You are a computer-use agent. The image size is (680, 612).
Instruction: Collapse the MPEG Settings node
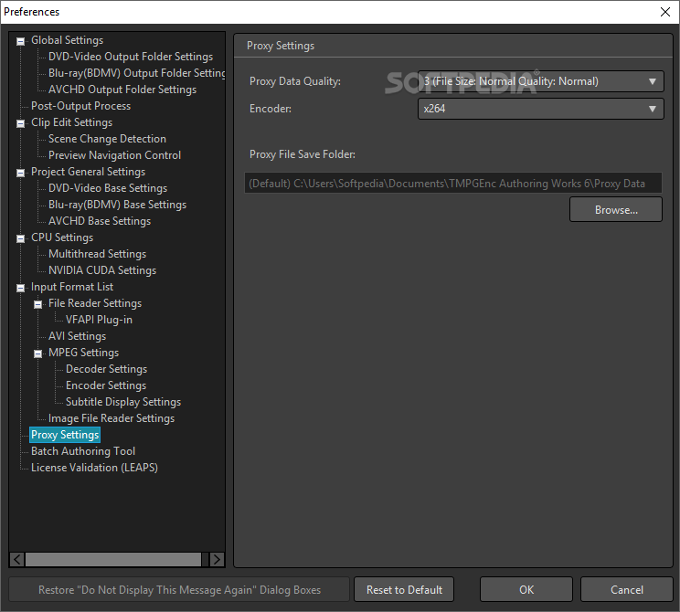point(37,354)
